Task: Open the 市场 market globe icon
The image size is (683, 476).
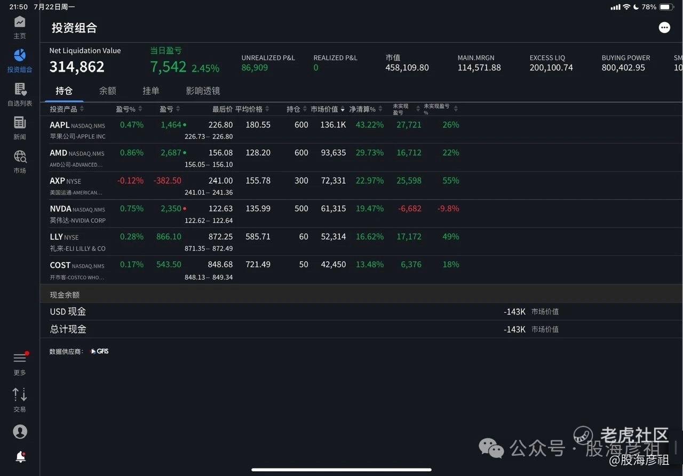Action: point(20,156)
